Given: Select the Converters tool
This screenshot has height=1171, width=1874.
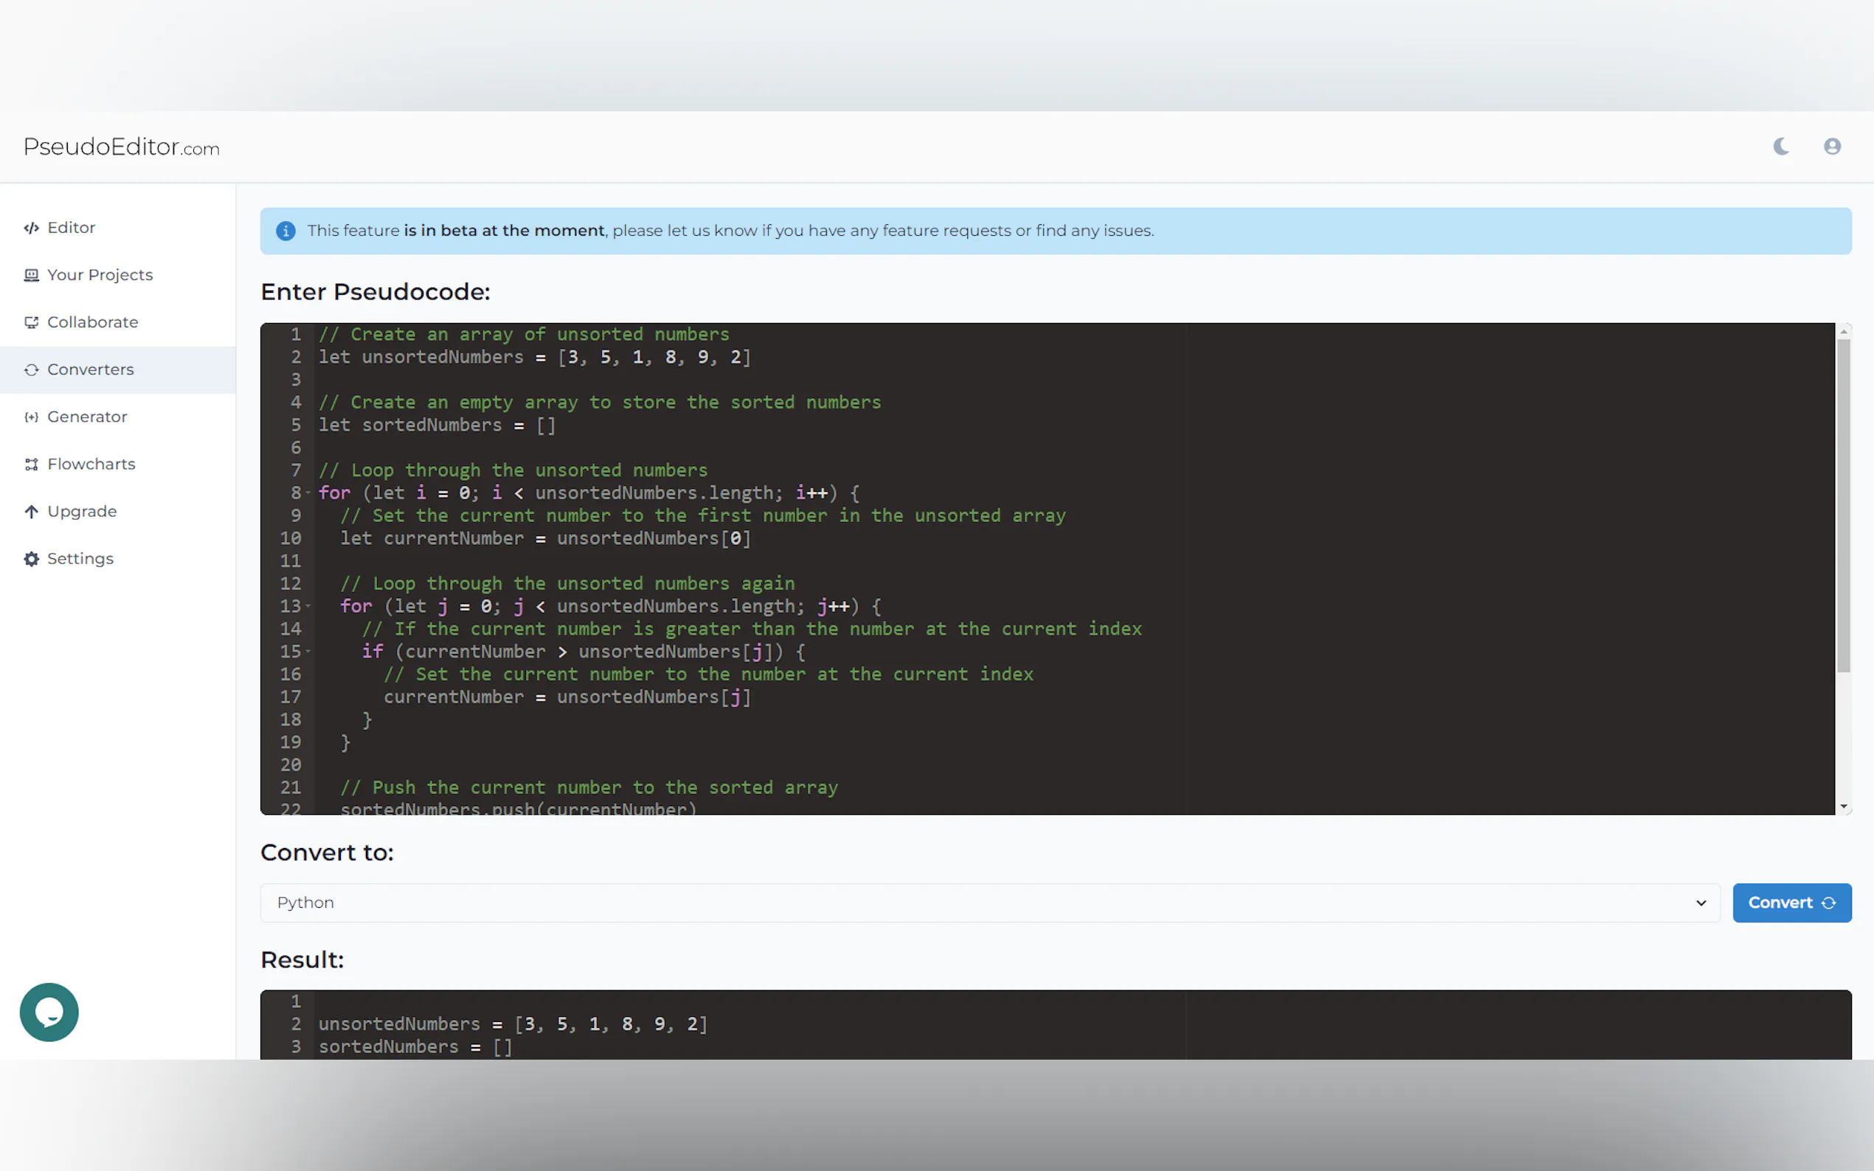Looking at the screenshot, I should click(x=90, y=369).
